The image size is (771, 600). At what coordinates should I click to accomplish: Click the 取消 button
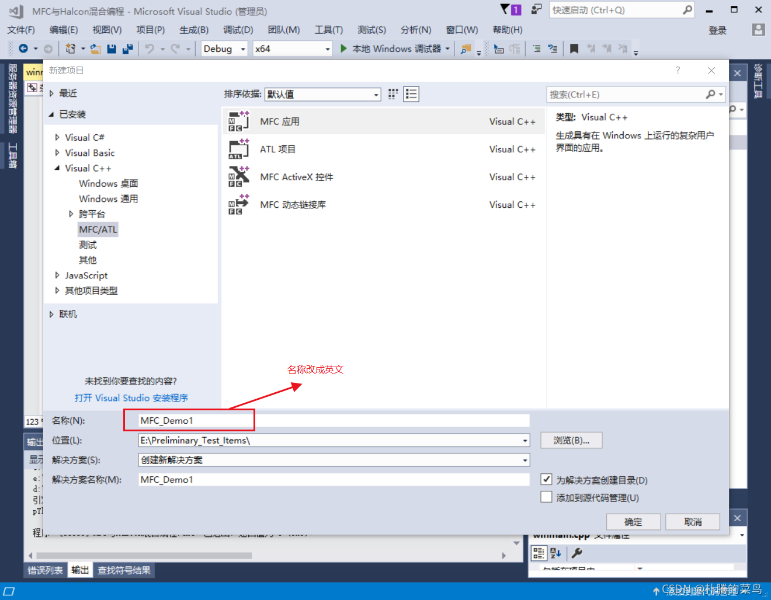point(693,522)
